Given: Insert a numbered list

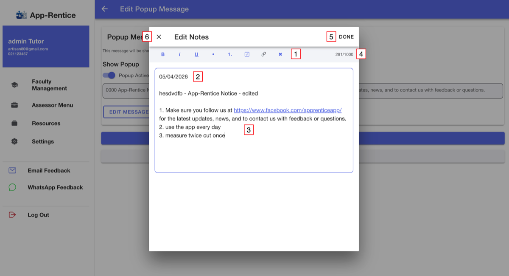Looking at the screenshot, I should pos(230,54).
